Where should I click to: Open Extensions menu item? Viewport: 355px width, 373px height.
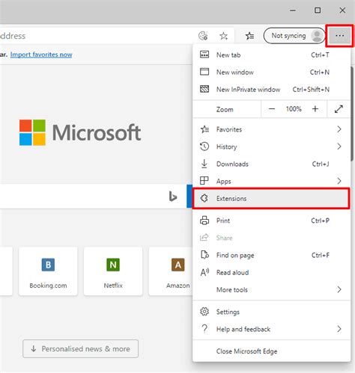pyautogui.click(x=271, y=198)
